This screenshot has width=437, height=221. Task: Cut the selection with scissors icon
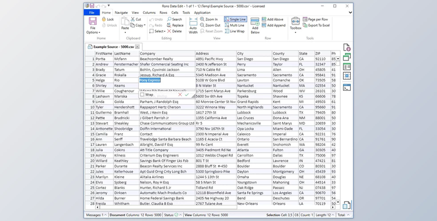(x=133, y=19)
